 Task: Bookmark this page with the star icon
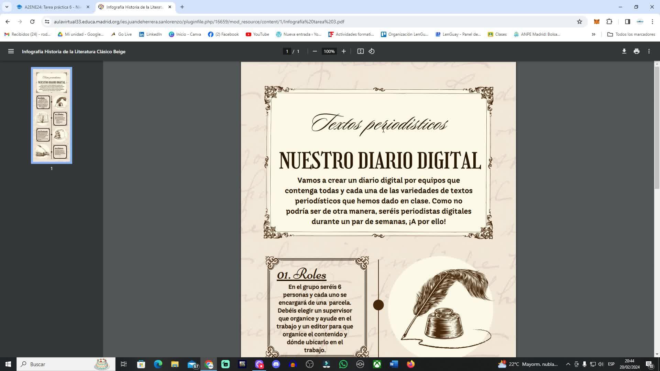pyautogui.click(x=580, y=22)
